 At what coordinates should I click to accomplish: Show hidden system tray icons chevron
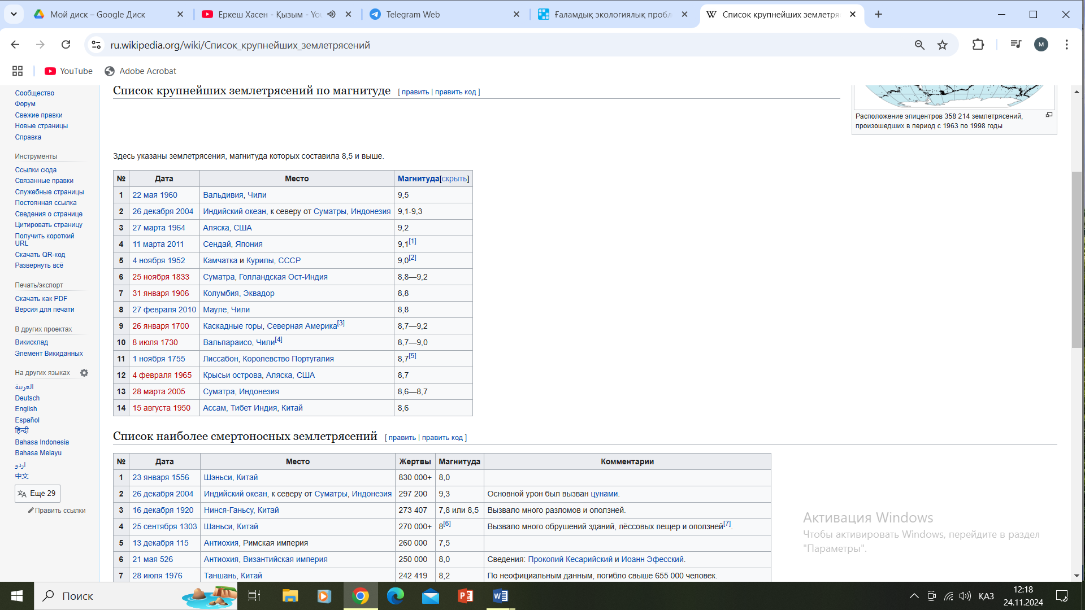pos(914,596)
